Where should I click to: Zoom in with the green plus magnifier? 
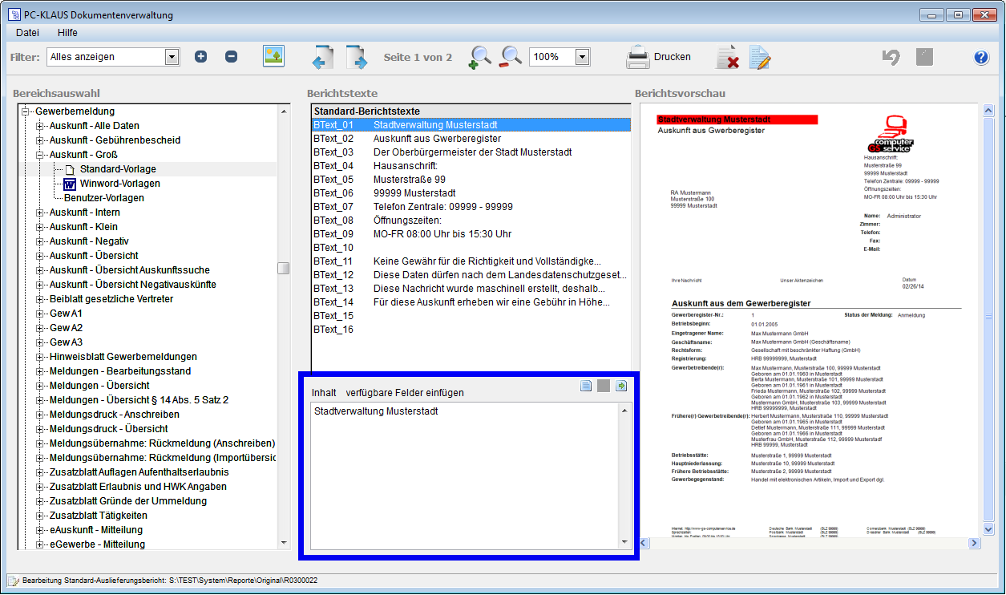pos(479,57)
